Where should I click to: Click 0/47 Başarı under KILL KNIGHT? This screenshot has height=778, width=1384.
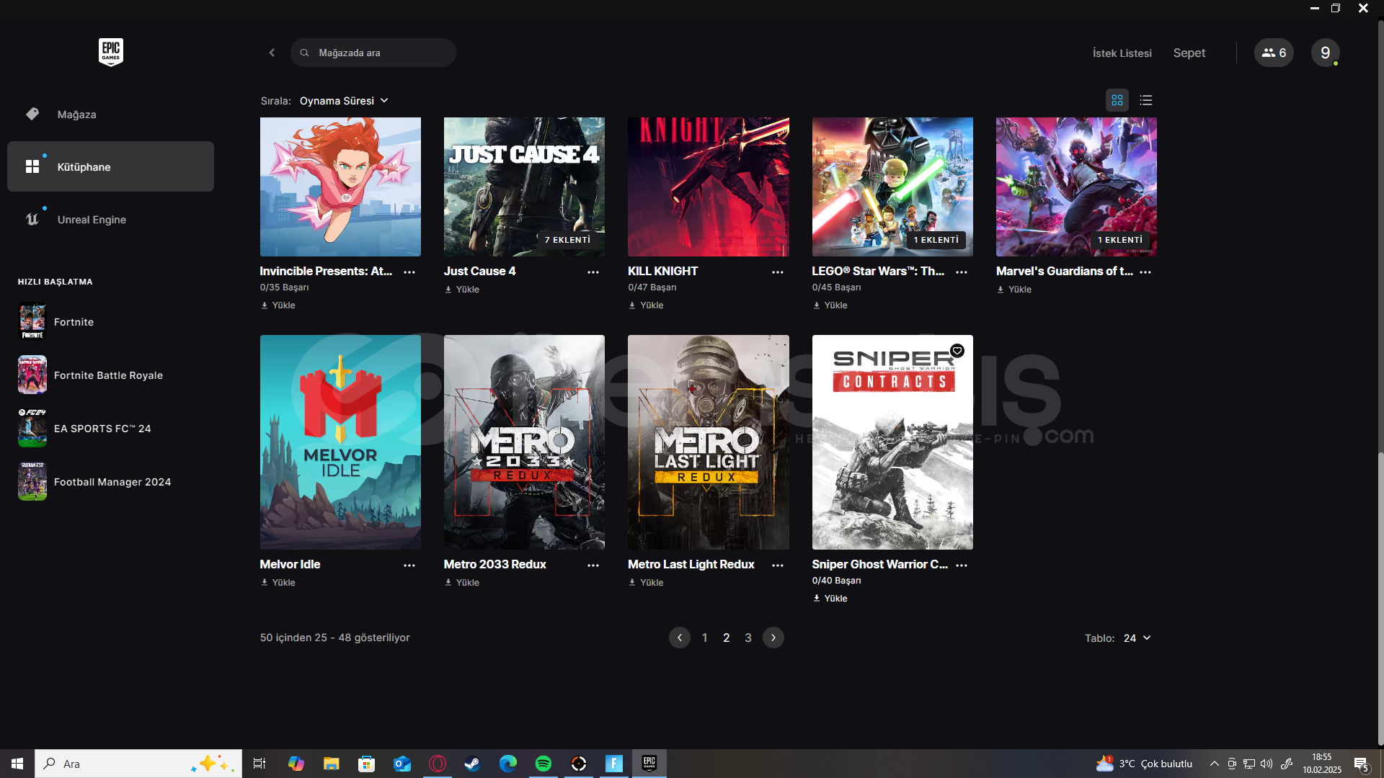[652, 287]
